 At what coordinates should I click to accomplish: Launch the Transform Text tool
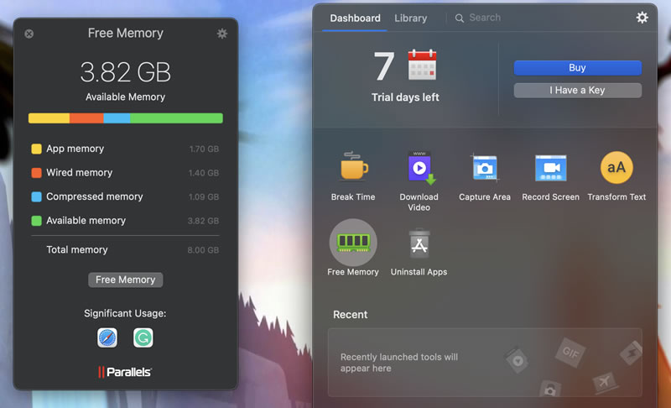click(616, 167)
